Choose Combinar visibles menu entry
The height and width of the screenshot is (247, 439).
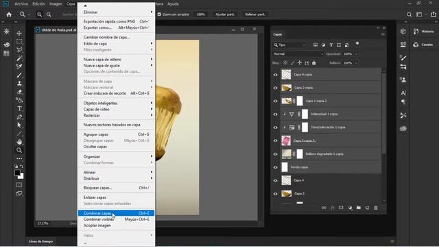click(116, 220)
